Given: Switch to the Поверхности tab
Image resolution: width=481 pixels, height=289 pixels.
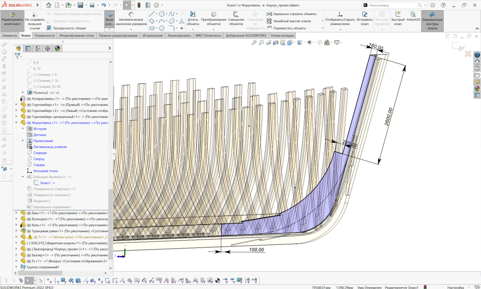Looking at the screenshot, I should pyautogui.click(x=44, y=36).
